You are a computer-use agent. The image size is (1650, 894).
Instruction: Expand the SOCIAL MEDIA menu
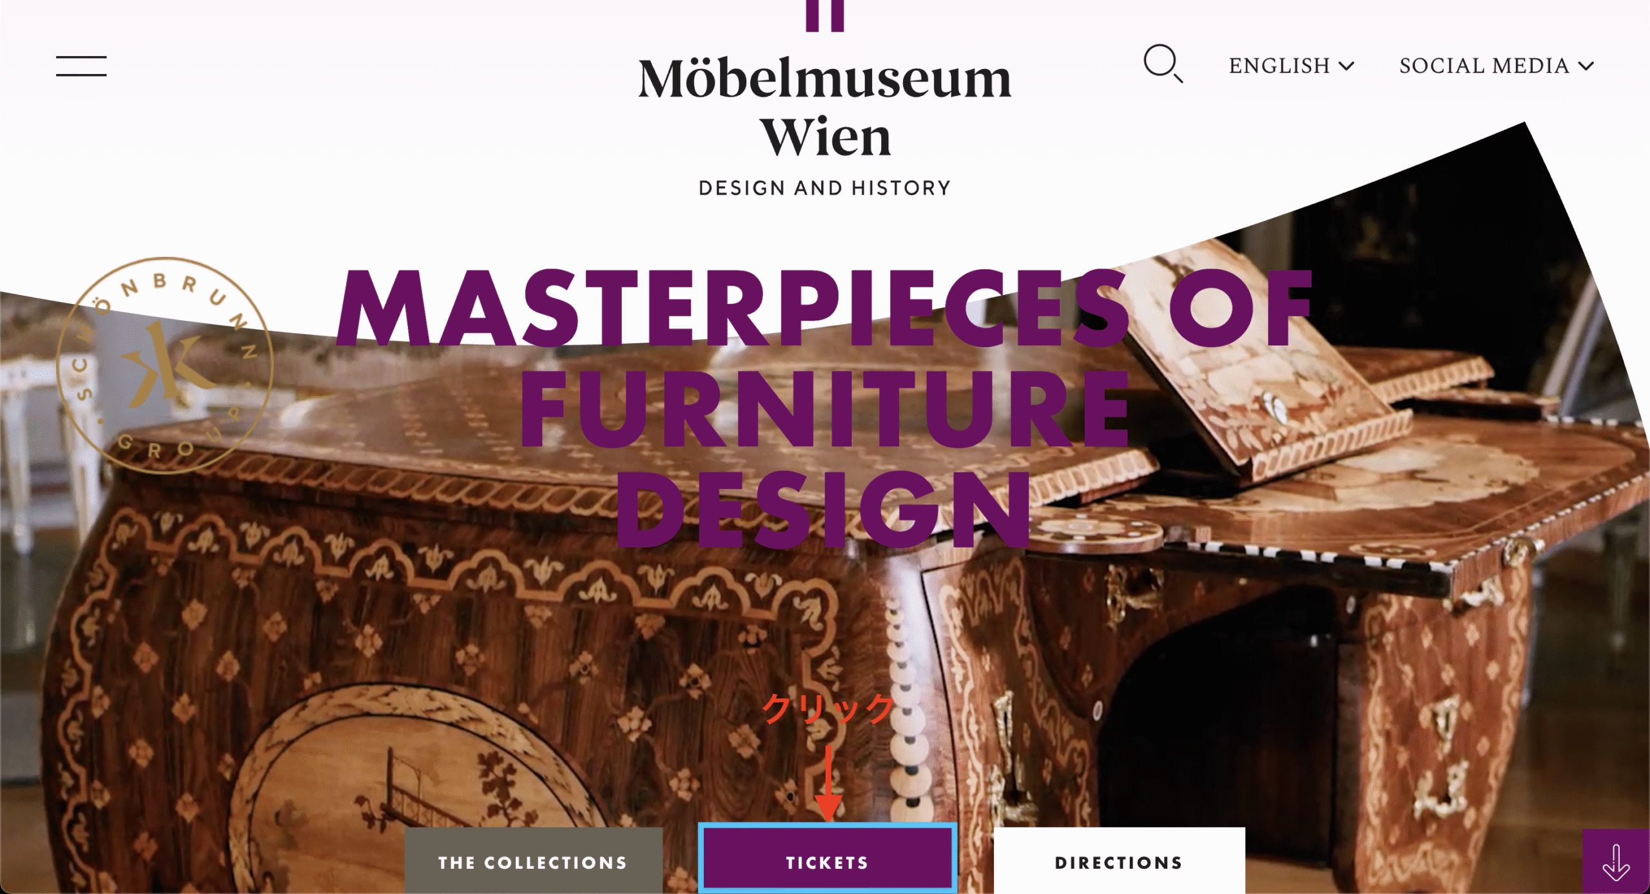pos(1497,66)
